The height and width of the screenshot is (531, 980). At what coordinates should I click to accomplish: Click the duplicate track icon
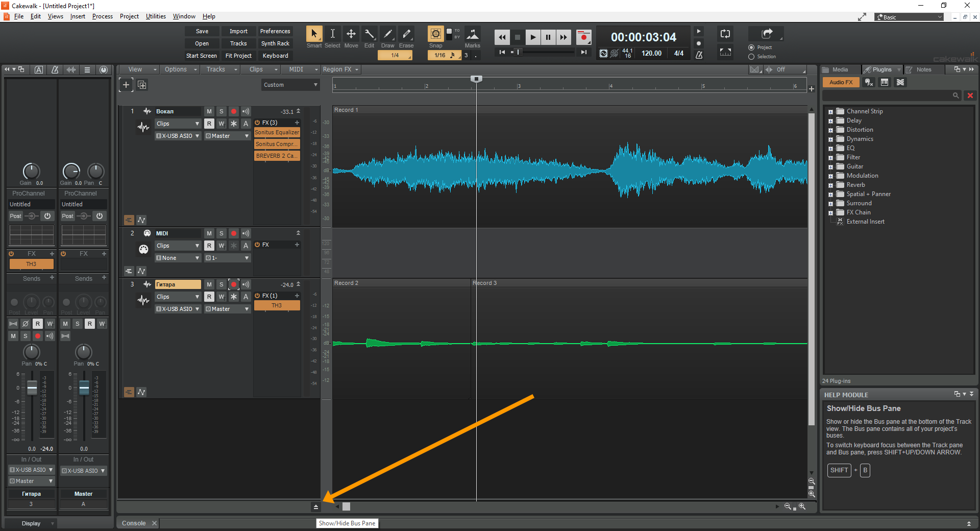click(x=142, y=85)
